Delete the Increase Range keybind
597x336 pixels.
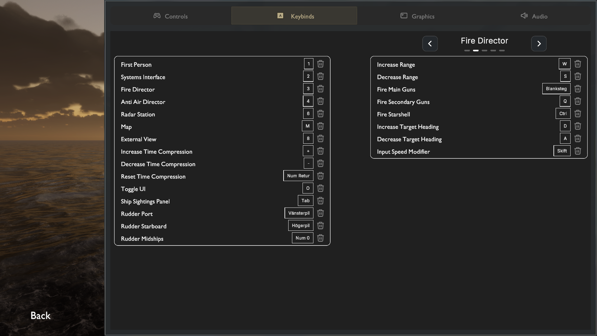pos(577,64)
